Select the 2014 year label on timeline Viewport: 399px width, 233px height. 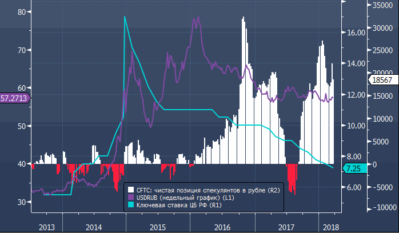[94, 227]
